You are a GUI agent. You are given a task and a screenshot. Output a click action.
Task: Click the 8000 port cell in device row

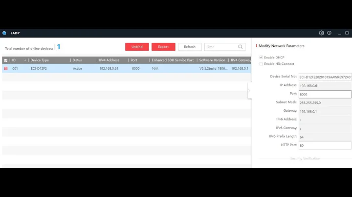(x=135, y=68)
